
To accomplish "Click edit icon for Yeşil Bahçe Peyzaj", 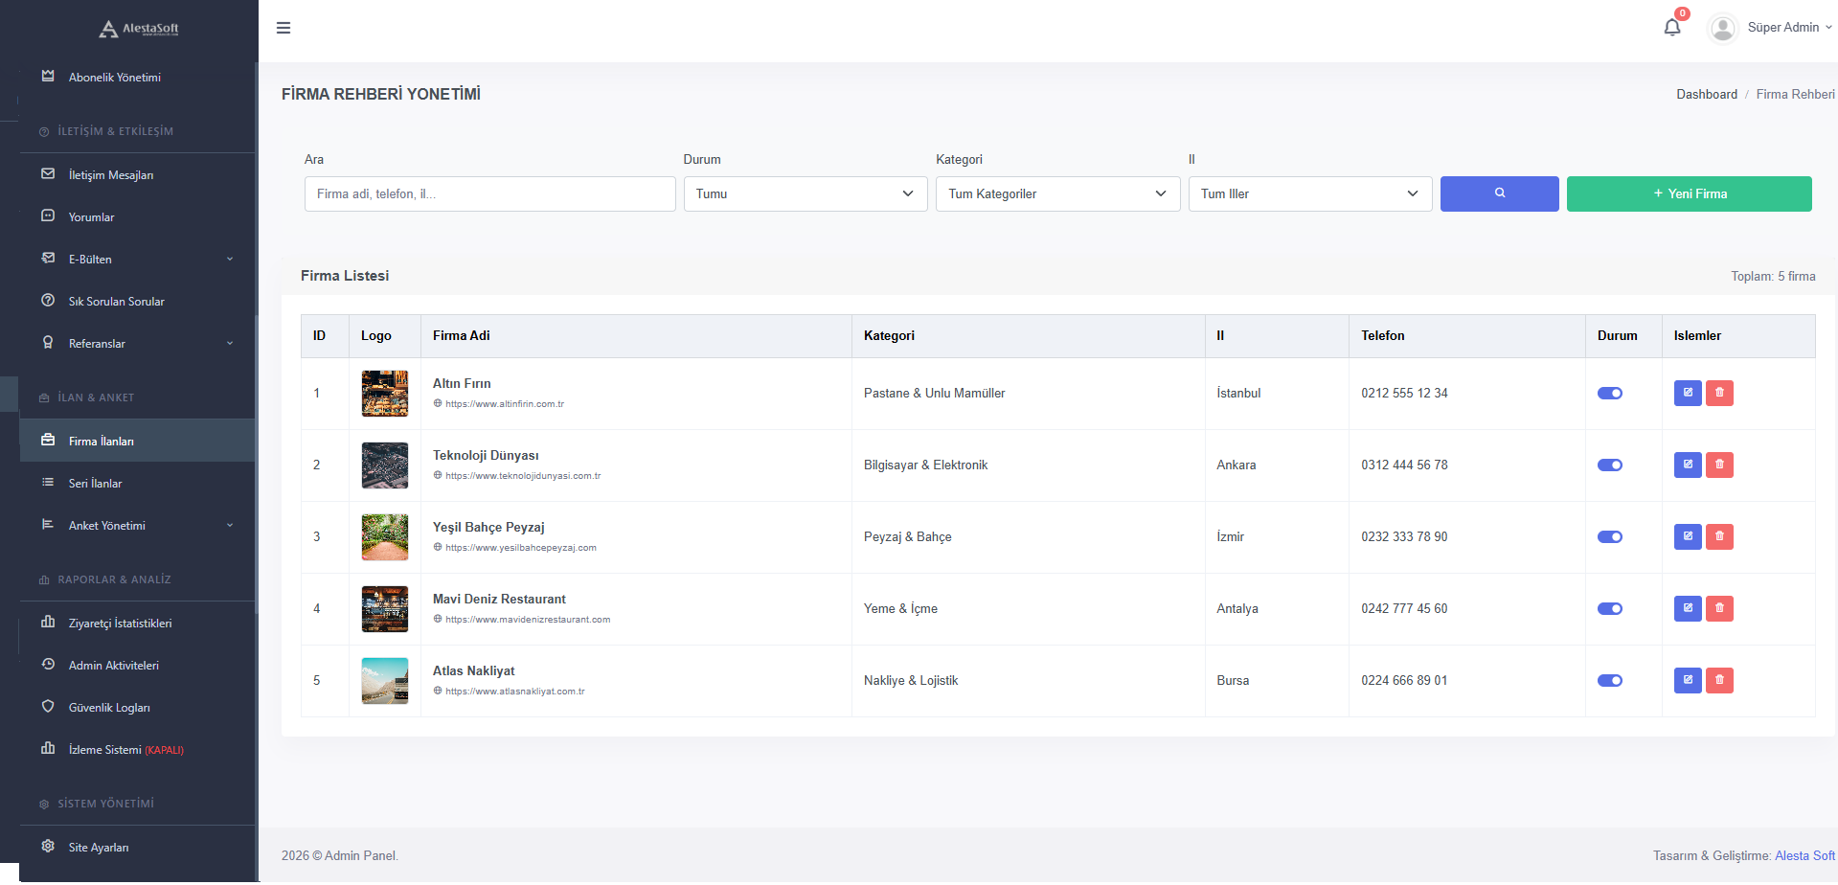I will 1687,536.
